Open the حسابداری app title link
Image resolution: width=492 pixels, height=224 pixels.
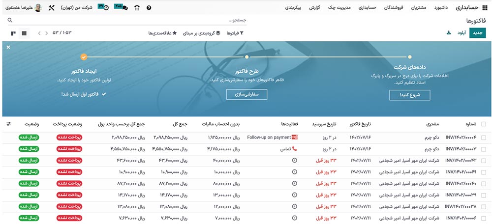(467, 8)
